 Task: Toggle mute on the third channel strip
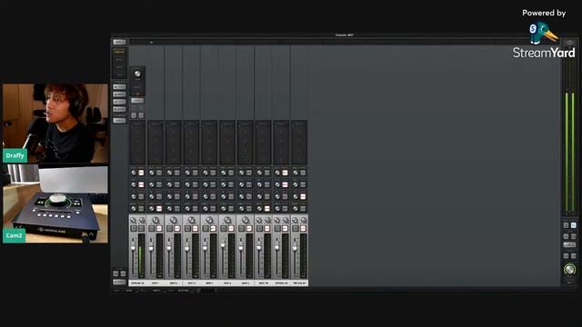[x=177, y=228]
